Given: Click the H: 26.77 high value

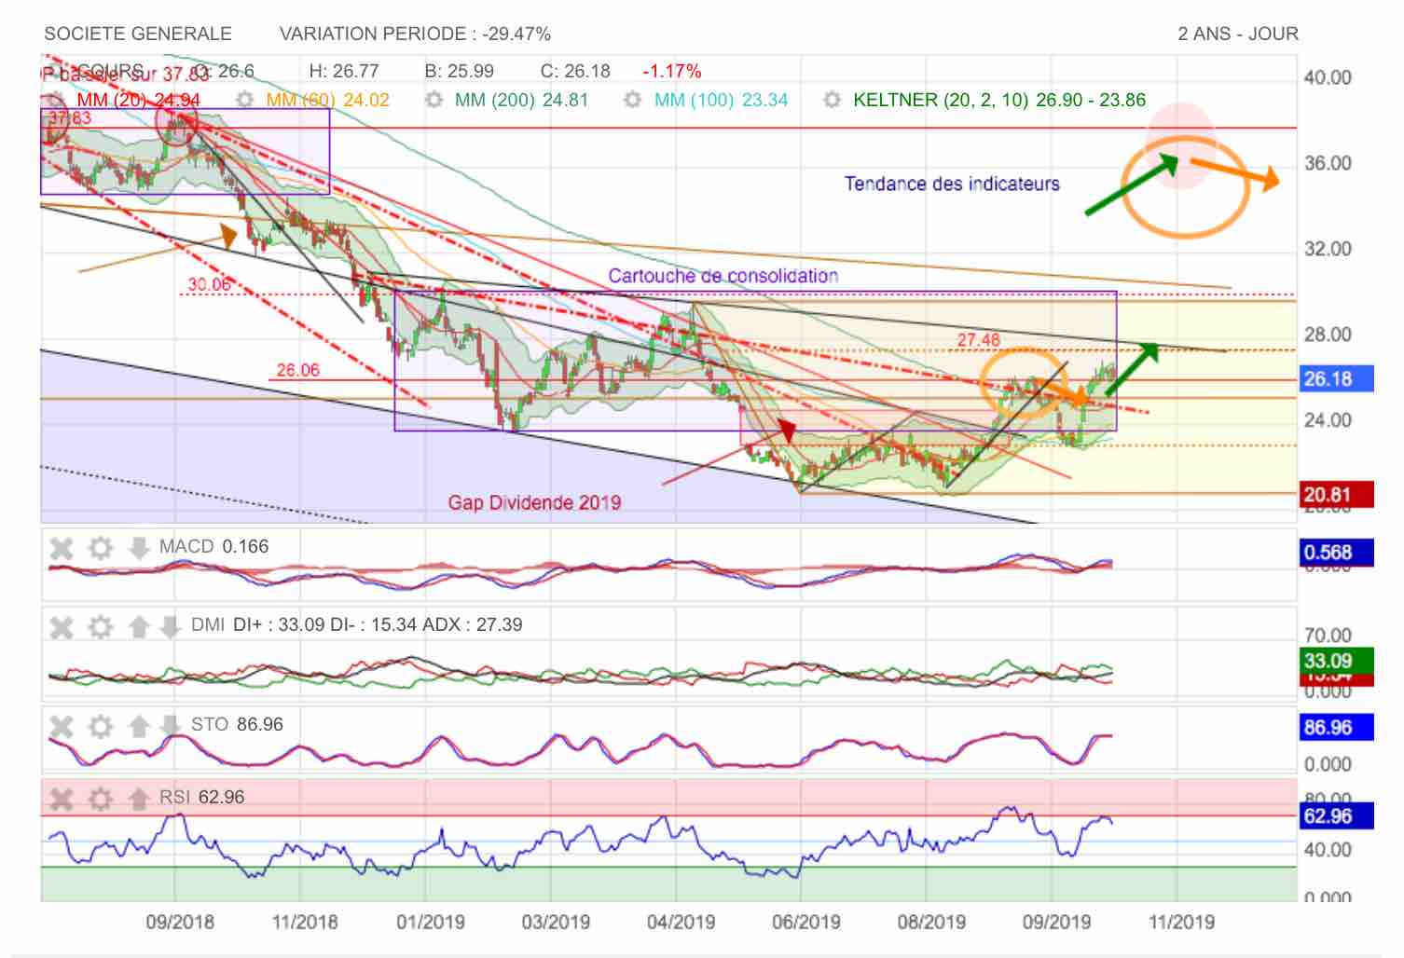Looking at the screenshot, I should pyautogui.click(x=344, y=72).
